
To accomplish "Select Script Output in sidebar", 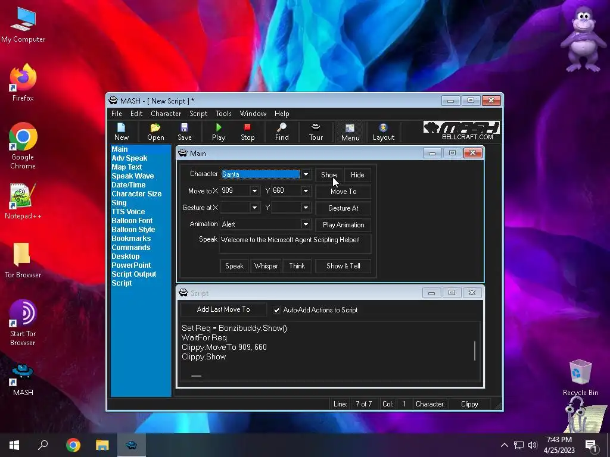I will 133,274.
